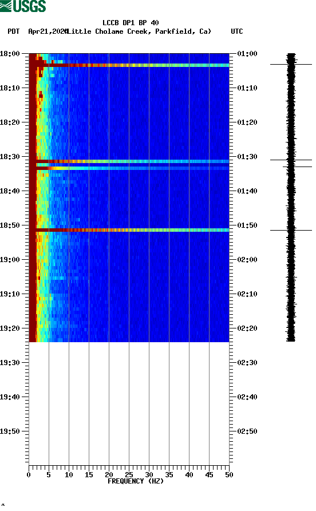This screenshot has height=511, width=316.
Task: Click the station name 'Little Cholame Creek, Parkfield, Ca'
Action: pyautogui.click(x=139, y=31)
